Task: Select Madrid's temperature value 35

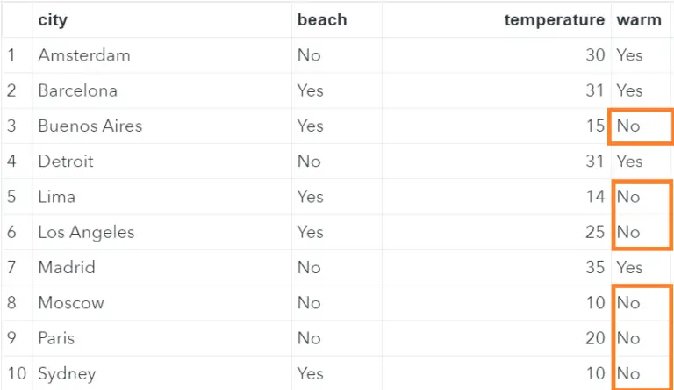Action: click(595, 267)
